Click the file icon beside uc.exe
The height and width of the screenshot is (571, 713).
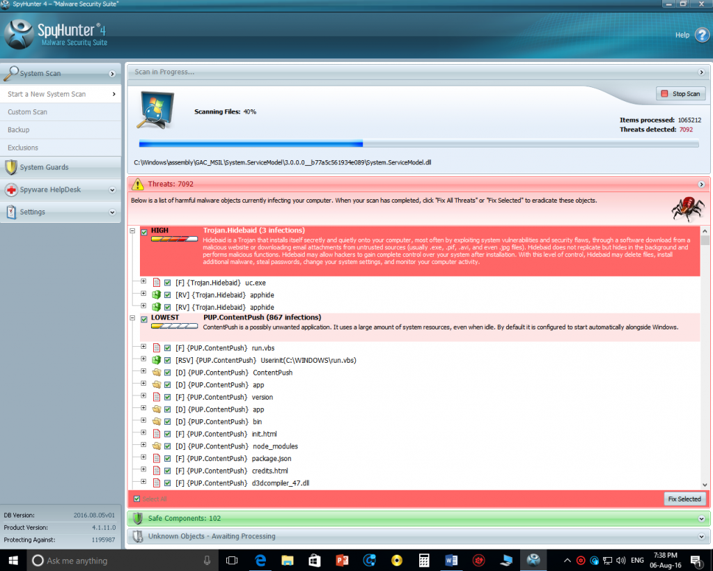(x=157, y=282)
